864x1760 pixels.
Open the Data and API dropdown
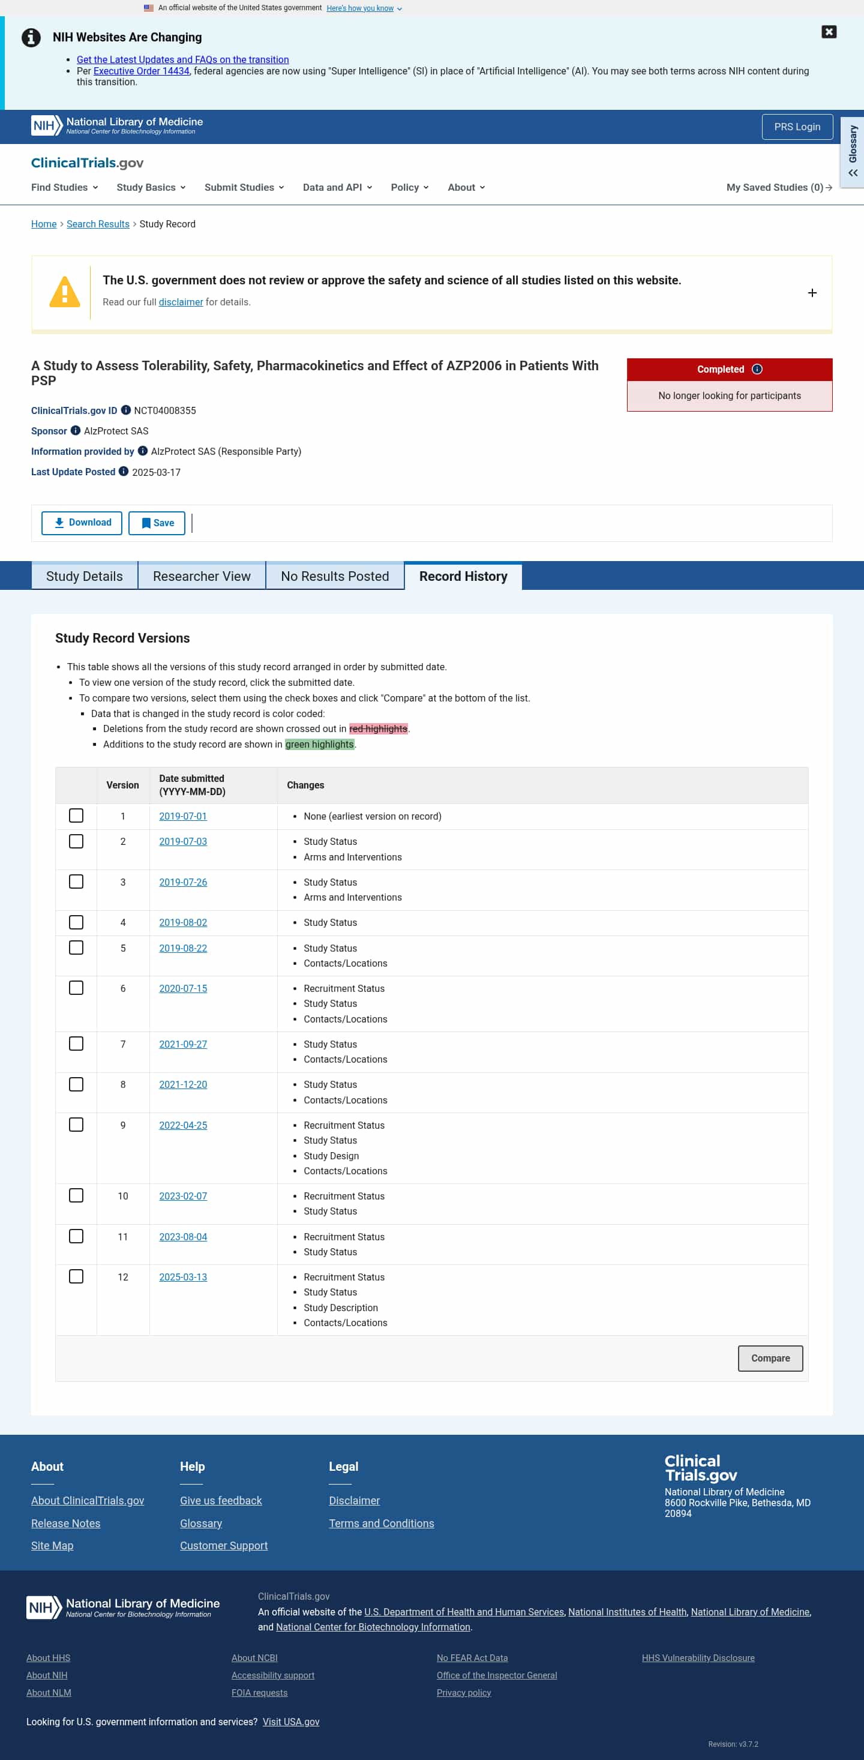[337, 187]
